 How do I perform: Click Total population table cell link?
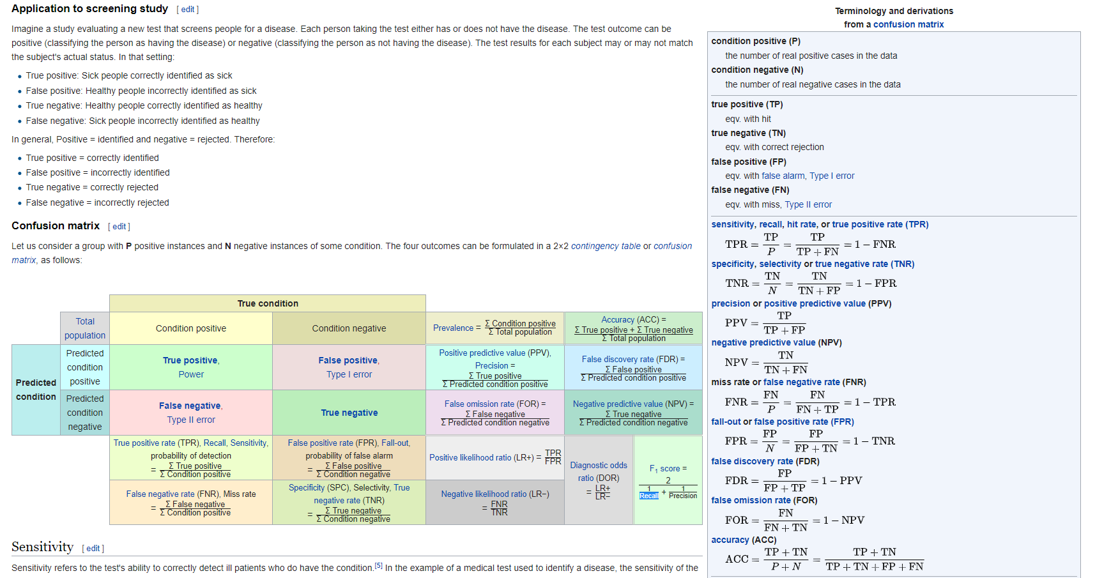(x=85, y=328)
